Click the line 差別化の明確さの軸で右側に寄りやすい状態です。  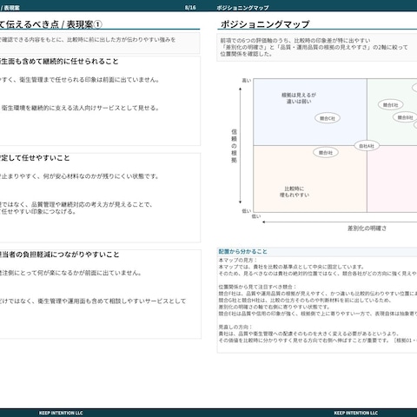275,307
